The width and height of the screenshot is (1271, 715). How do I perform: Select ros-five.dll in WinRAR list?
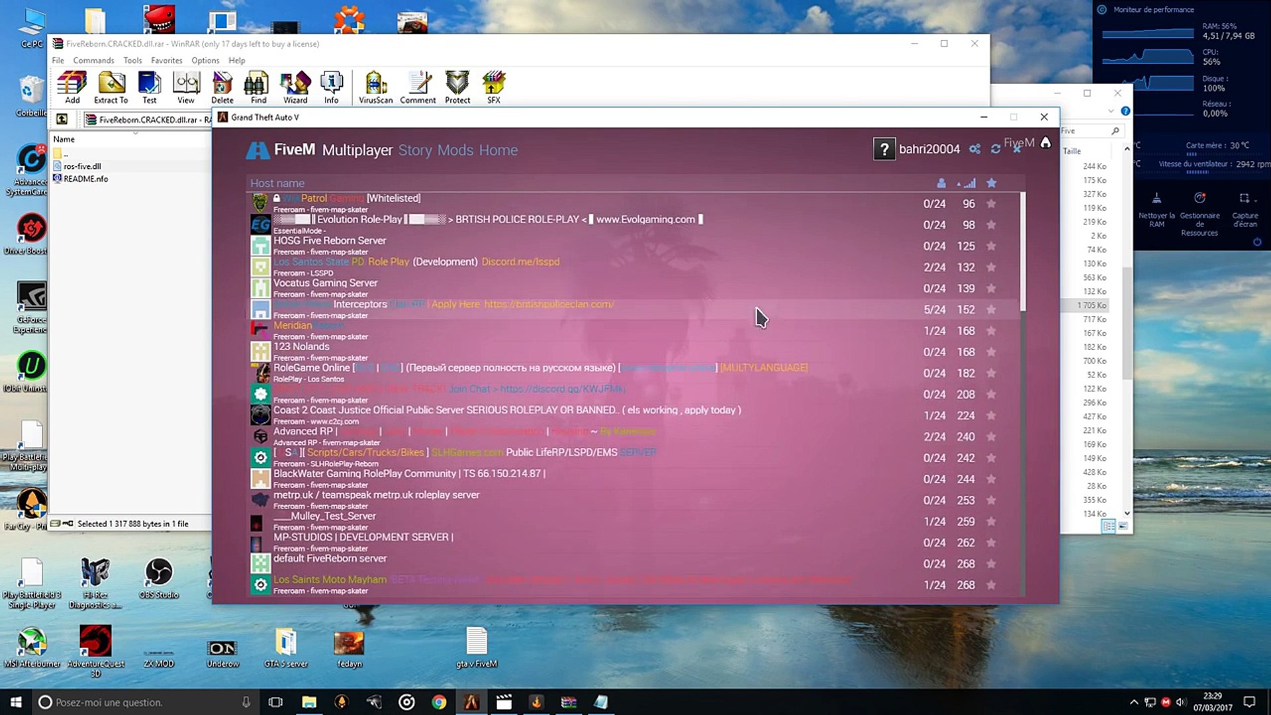(82, 166)
